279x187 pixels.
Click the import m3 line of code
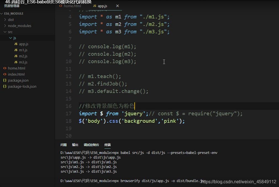pos(124,32)
